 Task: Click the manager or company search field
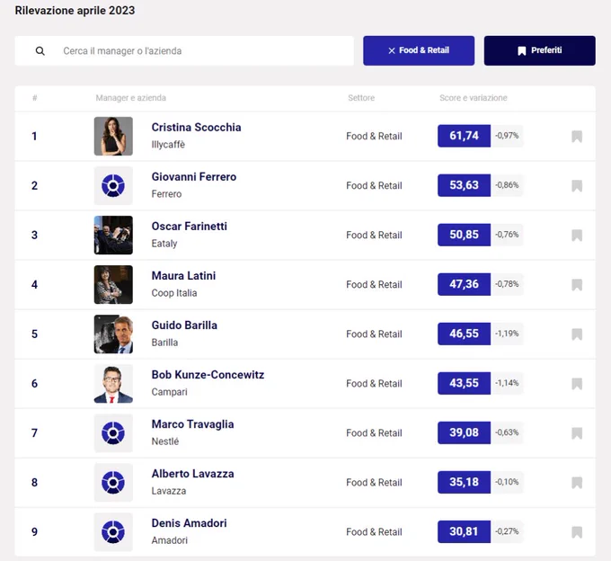pyautogui.click(x=184, y=51)
